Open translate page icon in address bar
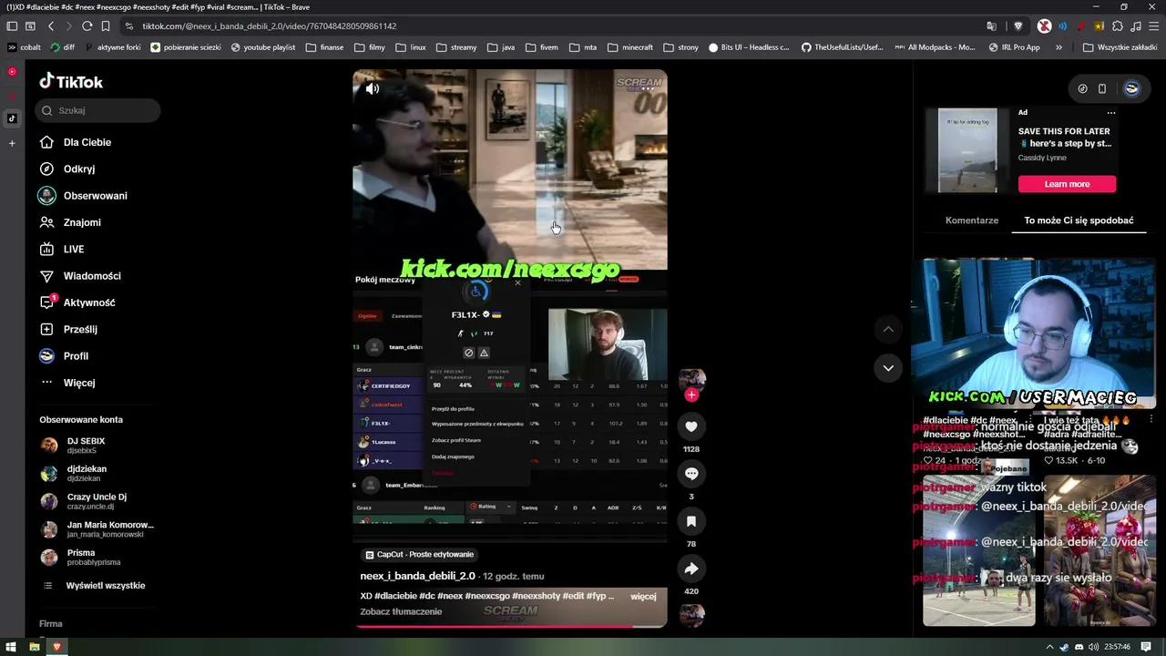The width and height of the screenshot is (1166, 656). click(992, 26)
